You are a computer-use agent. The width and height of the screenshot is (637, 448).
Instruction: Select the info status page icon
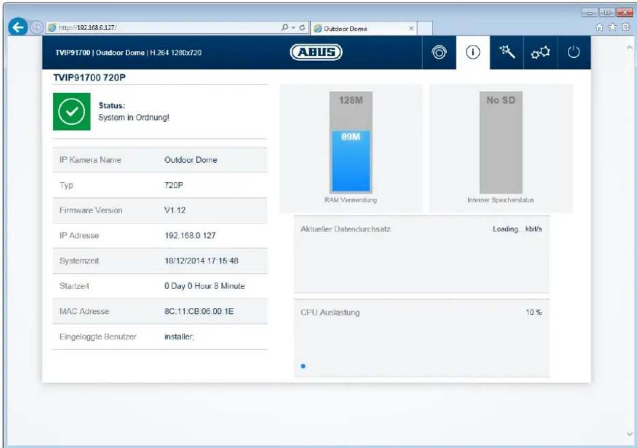click(473, 53)
